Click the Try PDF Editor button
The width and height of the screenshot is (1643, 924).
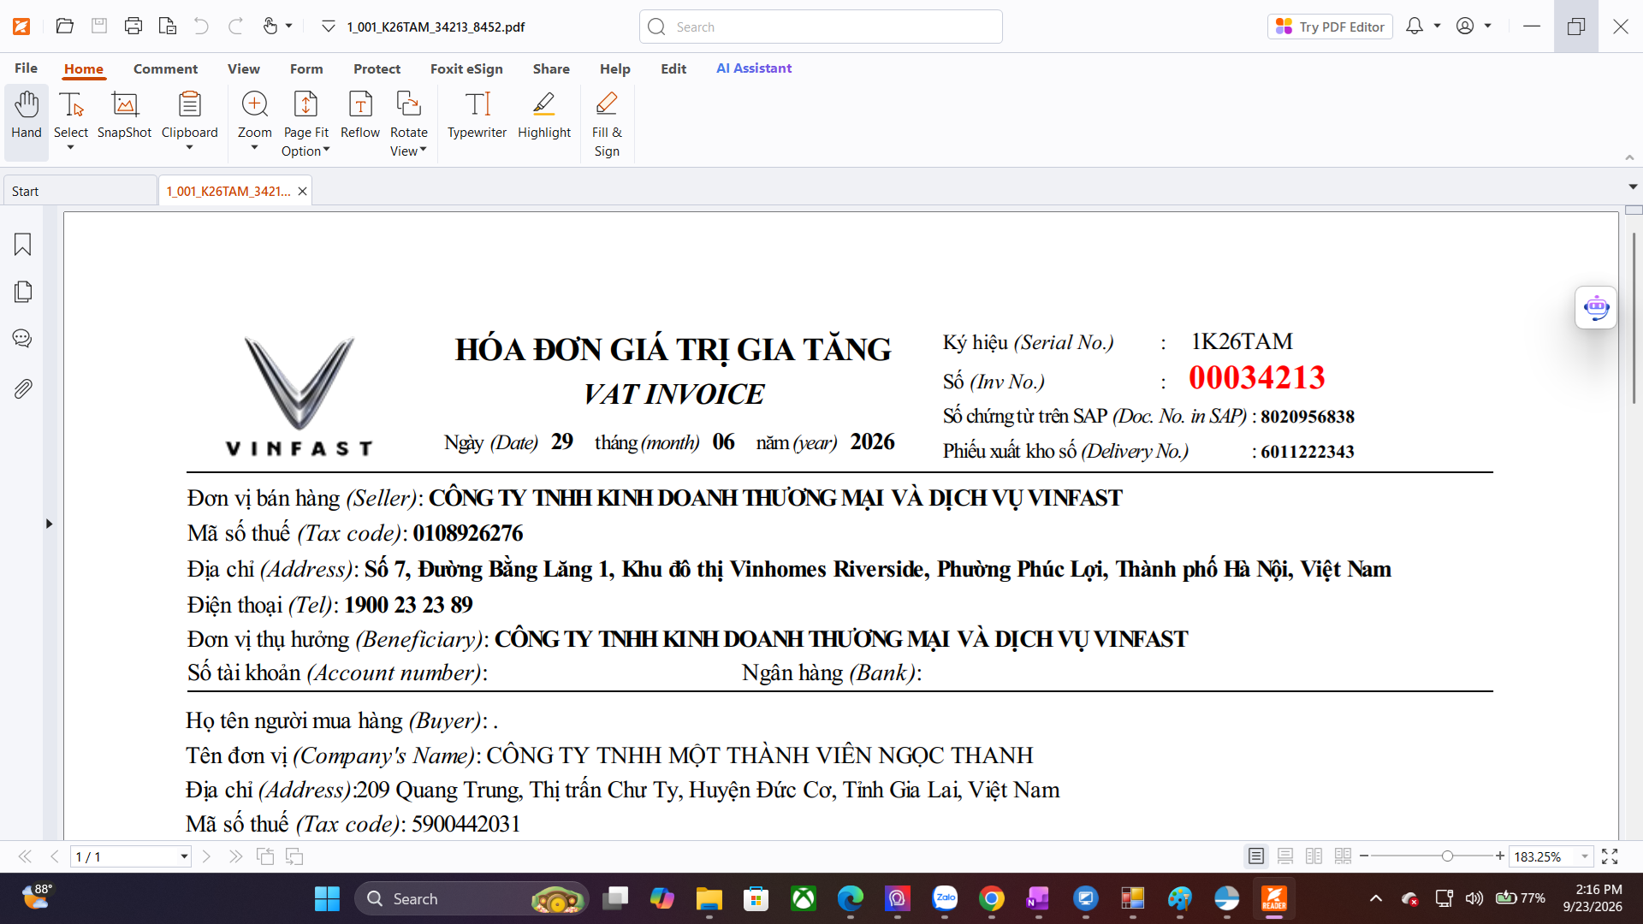(1330, 27)
